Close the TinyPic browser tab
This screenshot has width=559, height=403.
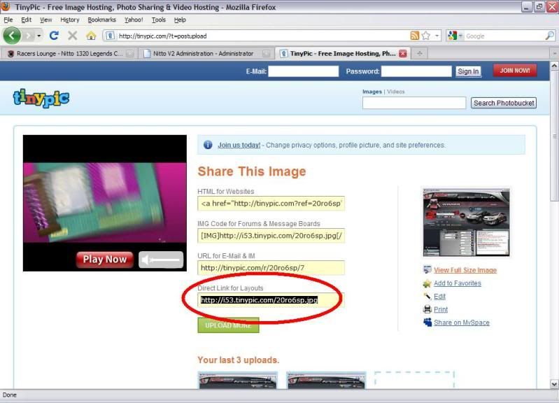point(402,53)
